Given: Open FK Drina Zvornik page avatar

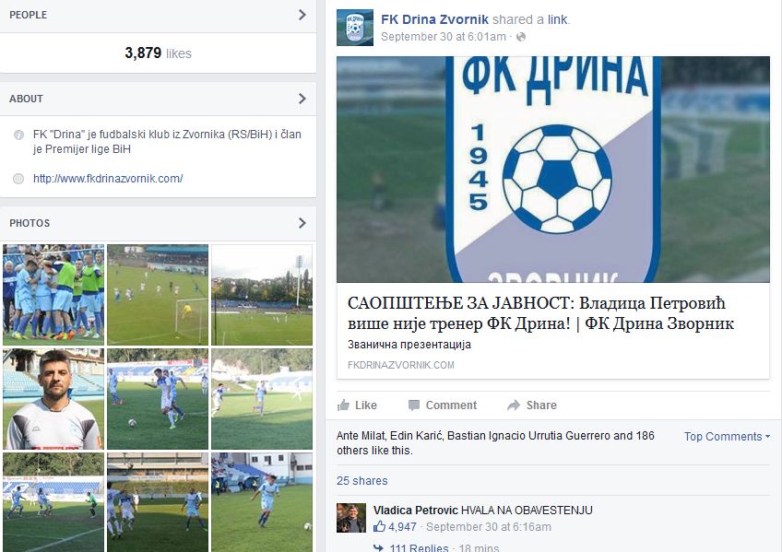Looking at the screenshot, I should click(x=355, y=28).
